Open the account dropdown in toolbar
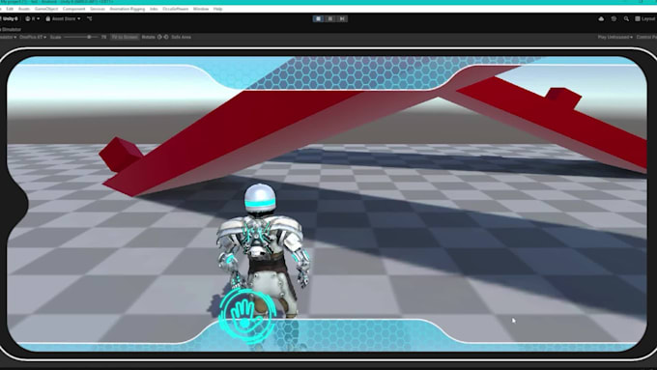The image size is (657, 370). click(32, 19)
